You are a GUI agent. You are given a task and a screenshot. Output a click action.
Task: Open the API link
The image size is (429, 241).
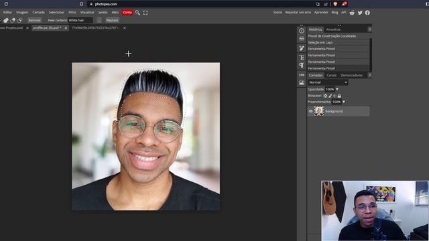[x=344, y=12]
